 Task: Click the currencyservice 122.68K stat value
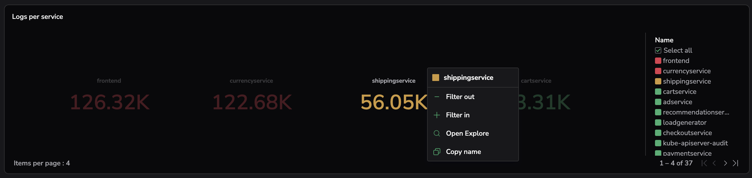(x=252, y=102)
